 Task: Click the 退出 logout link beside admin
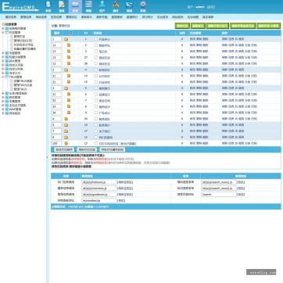[x=211, y=7]
